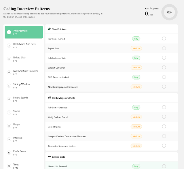Click the Two Pointers section header icon

[x=50, y=29]
